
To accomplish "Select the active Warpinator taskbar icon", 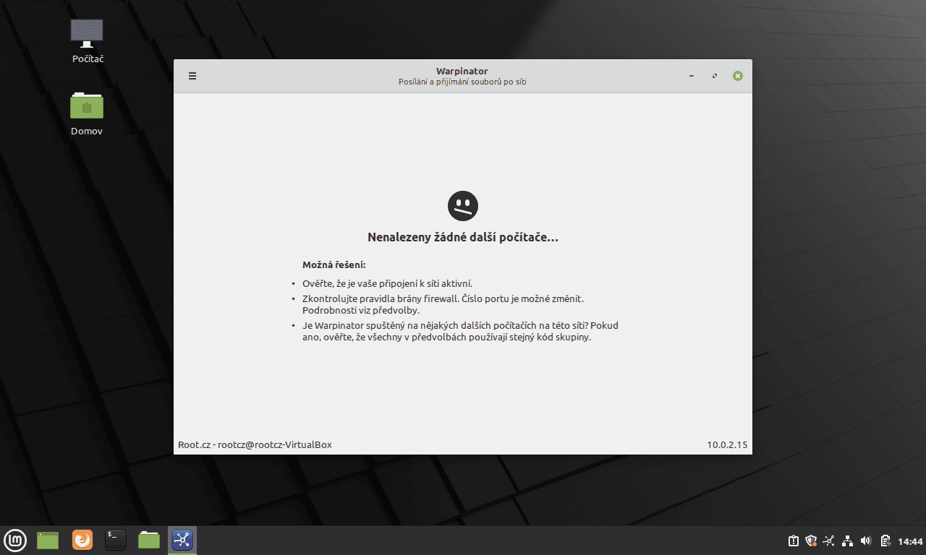I will coord(182,540).
